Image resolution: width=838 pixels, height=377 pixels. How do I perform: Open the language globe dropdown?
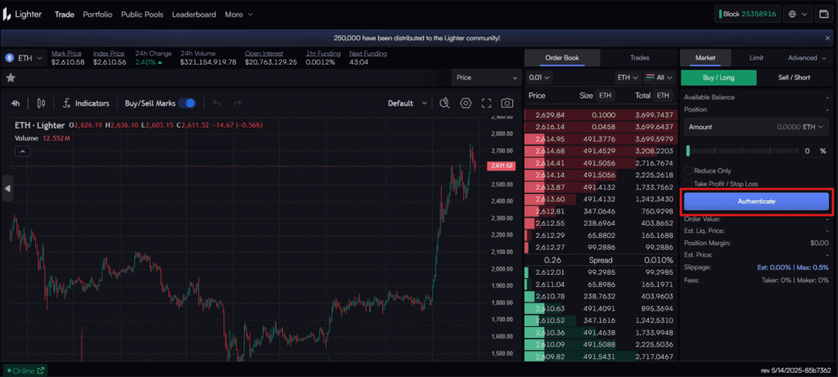point(798,15)
